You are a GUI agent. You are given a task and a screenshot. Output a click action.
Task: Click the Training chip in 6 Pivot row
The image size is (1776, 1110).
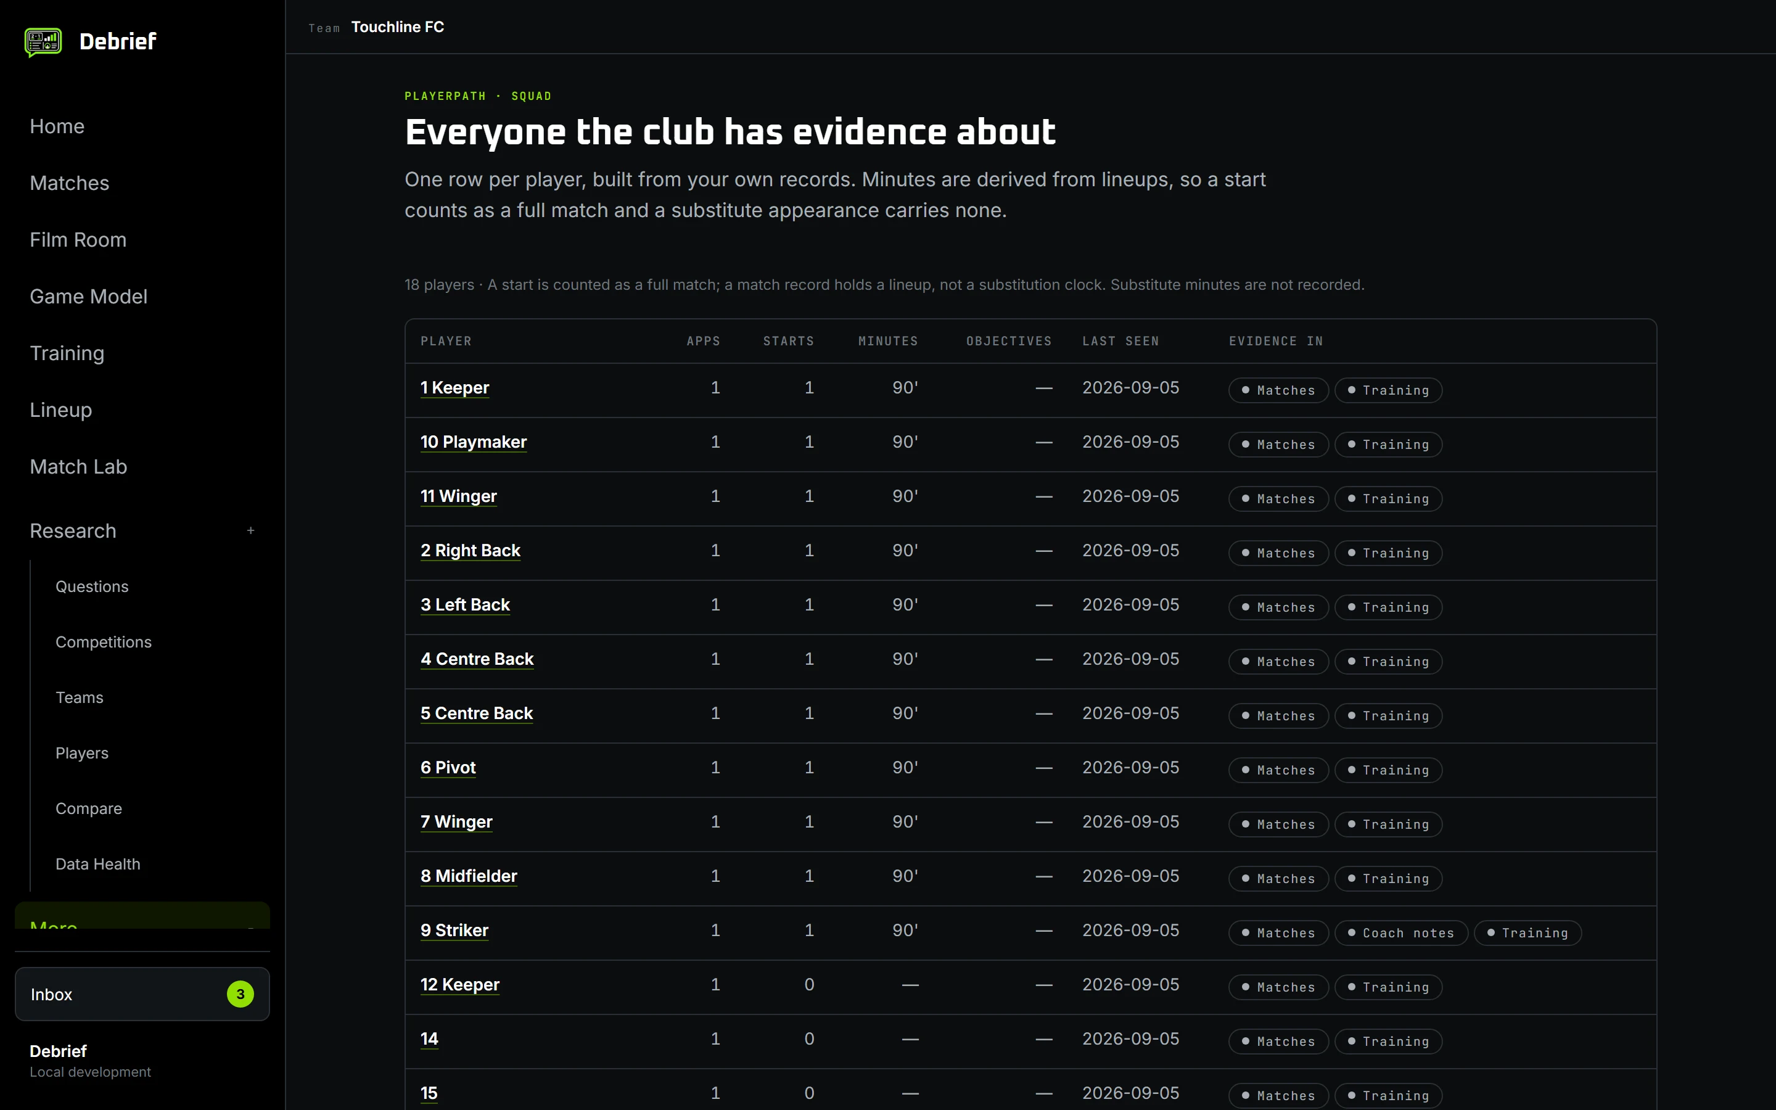pyautogui.click(x=1387, y=770)
